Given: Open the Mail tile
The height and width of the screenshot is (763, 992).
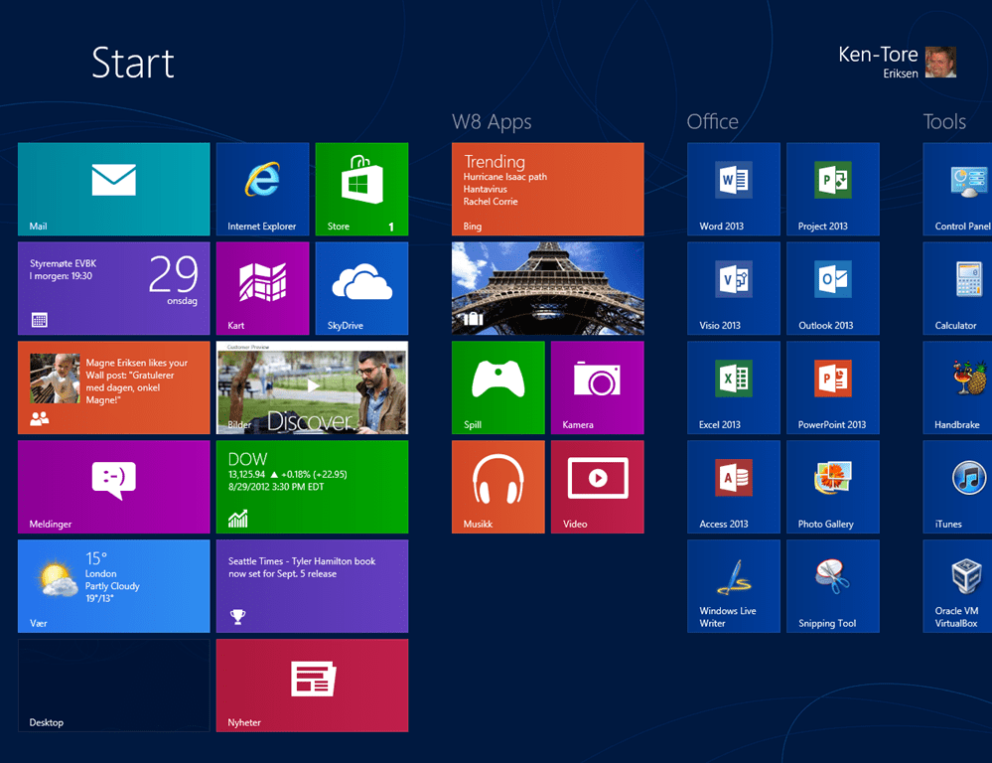Looking at the screenshot, I should [x=114, y=189].
